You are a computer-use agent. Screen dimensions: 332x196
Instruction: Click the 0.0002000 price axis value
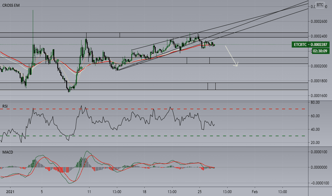pyautogui.click(x=319, y=66)
